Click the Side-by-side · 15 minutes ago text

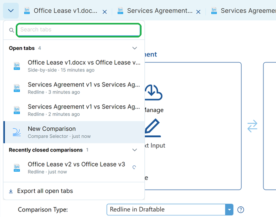click(61, 70)
